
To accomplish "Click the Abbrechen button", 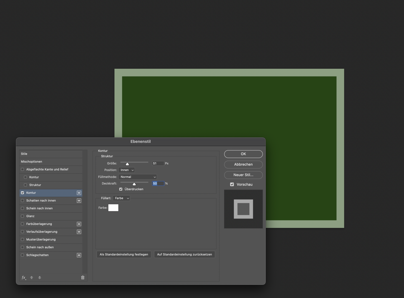I will coord(243,164).
